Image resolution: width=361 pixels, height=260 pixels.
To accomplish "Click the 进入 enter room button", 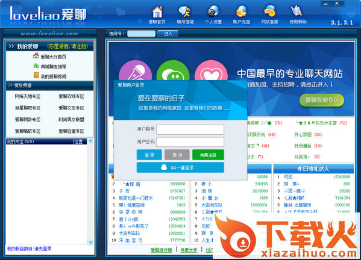I will point(168,34).
